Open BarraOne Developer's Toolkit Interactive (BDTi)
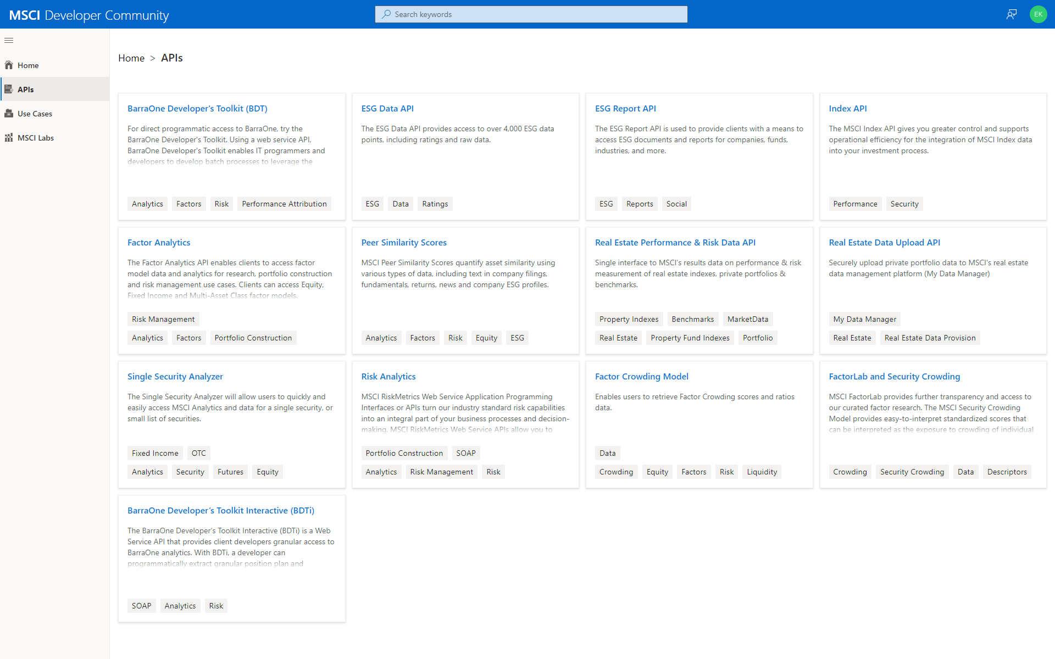Viewport: 1055px width, 659px height. [221, 511]
